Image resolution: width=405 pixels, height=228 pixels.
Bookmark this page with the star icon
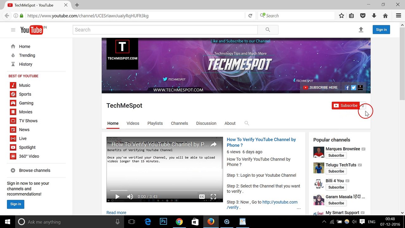coord(341,16)
